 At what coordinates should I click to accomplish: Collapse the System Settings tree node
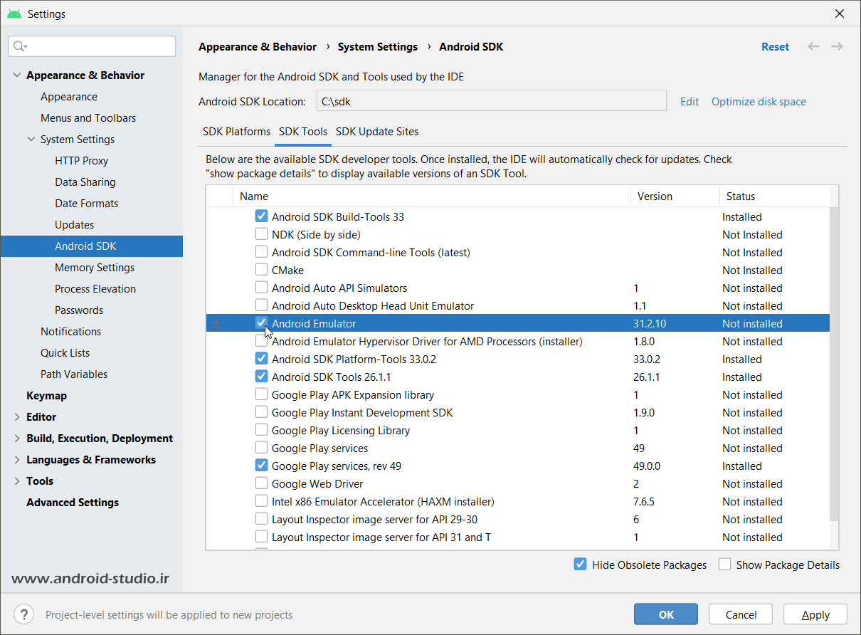click(31, 140)
